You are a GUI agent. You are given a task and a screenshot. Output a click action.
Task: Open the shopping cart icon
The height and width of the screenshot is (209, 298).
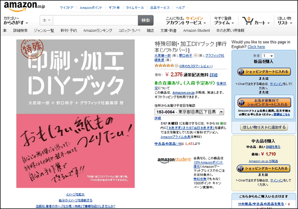click(x=247, y=21)
